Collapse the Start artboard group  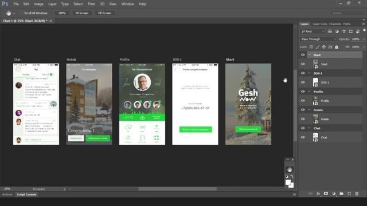[x=310, y=55]
